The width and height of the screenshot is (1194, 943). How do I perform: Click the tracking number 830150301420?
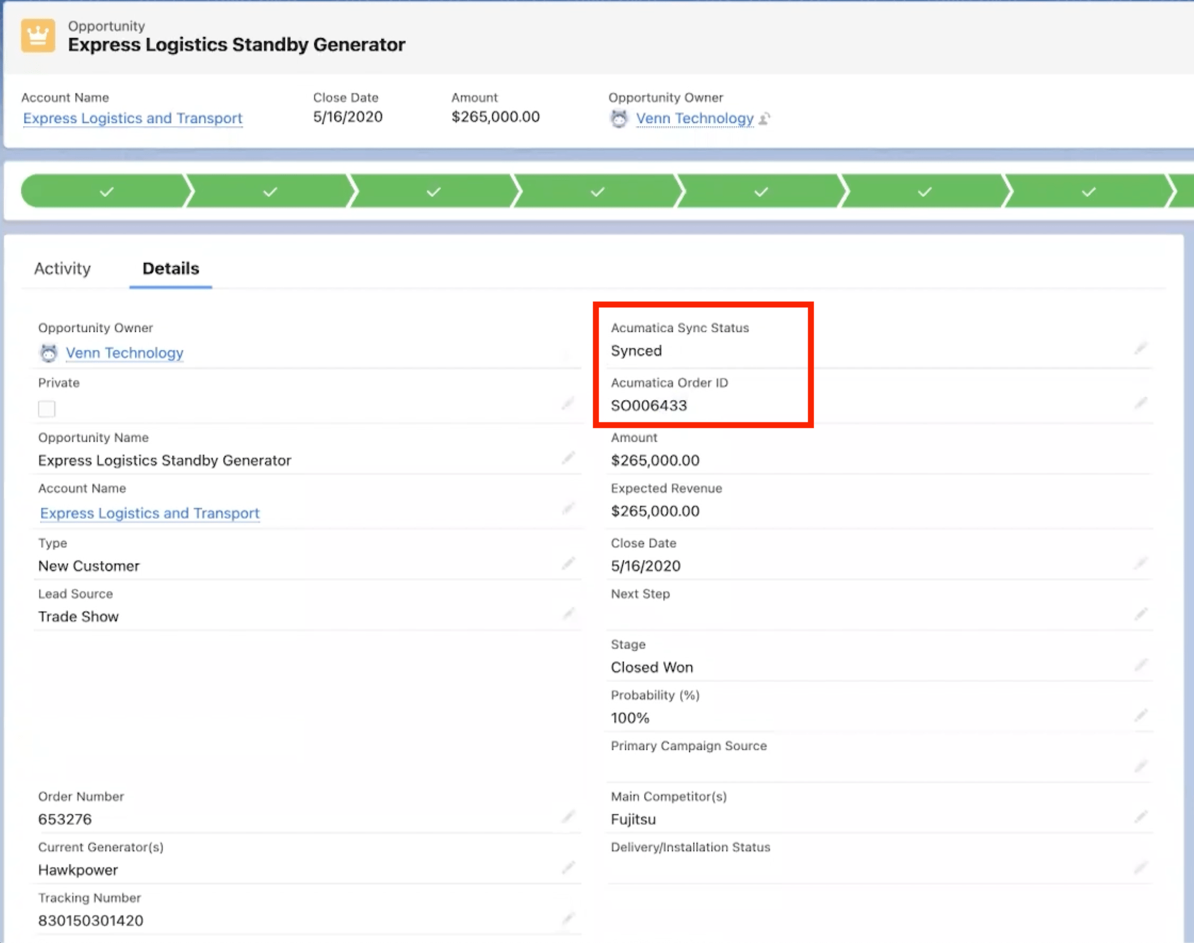tap(91, 921)
